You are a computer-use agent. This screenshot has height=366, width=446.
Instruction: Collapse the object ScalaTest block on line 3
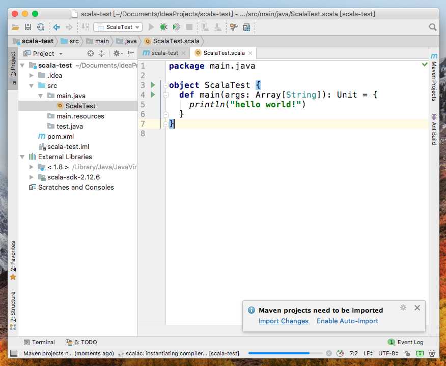tap(165, 85)
